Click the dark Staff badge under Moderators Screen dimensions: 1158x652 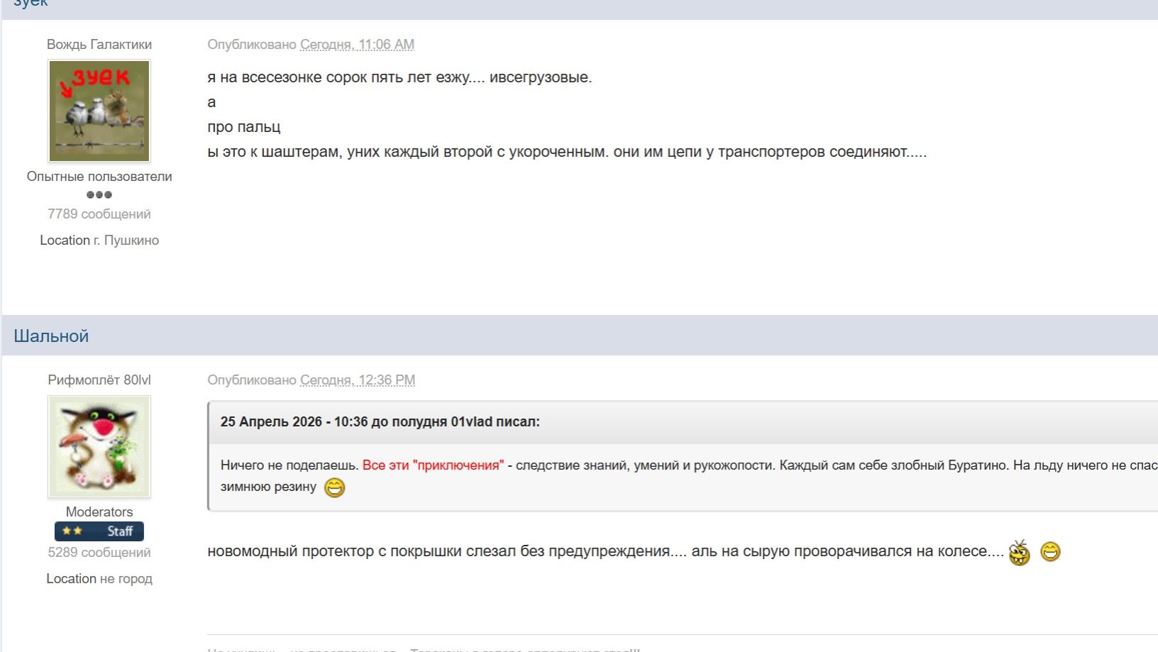[x=99, y=531]
